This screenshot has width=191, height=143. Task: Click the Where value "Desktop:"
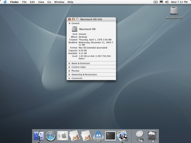(x=83, y=37)
